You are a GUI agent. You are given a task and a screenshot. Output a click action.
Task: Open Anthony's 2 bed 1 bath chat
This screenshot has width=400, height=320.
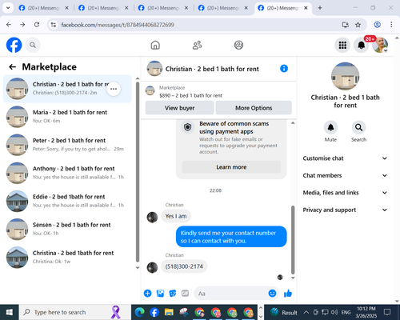pos(67,173)
